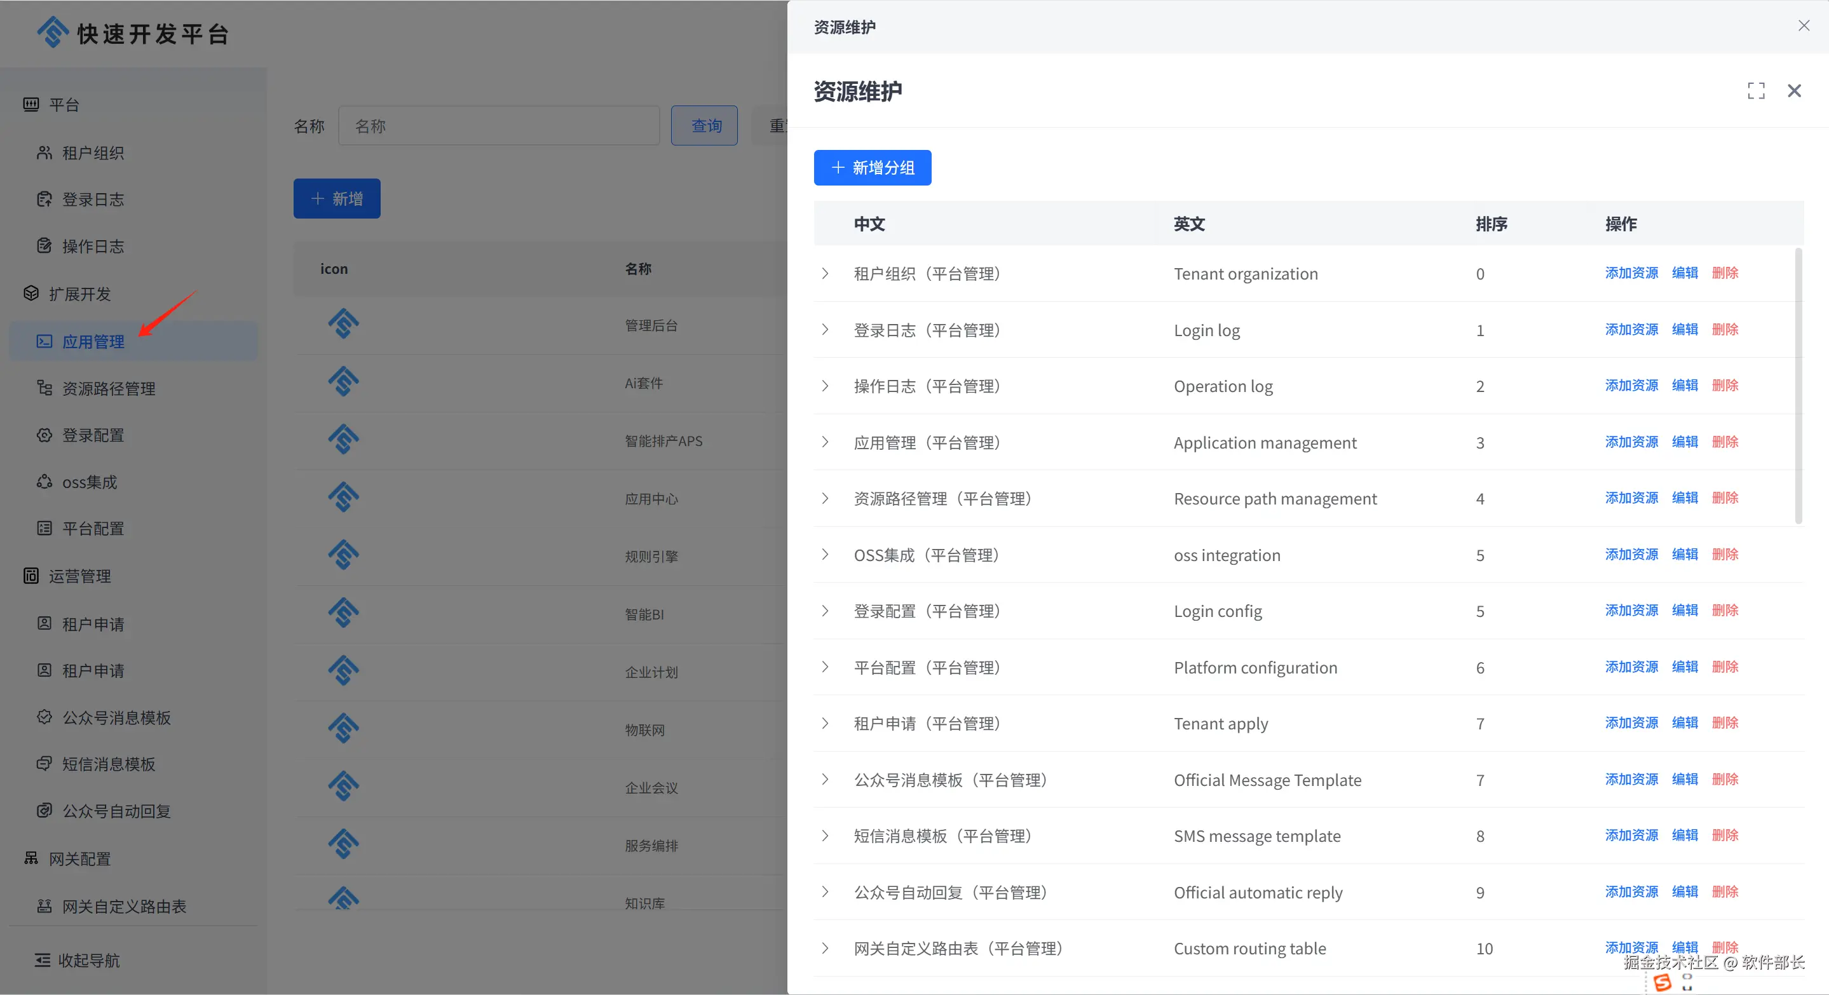Expand the OSS集成（平台管理）row
The width and height of the screenshot is (1829, 995).
825,554
